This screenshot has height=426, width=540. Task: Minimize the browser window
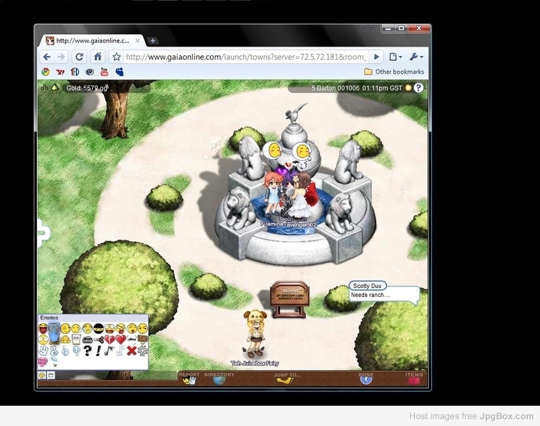point(389,28)
